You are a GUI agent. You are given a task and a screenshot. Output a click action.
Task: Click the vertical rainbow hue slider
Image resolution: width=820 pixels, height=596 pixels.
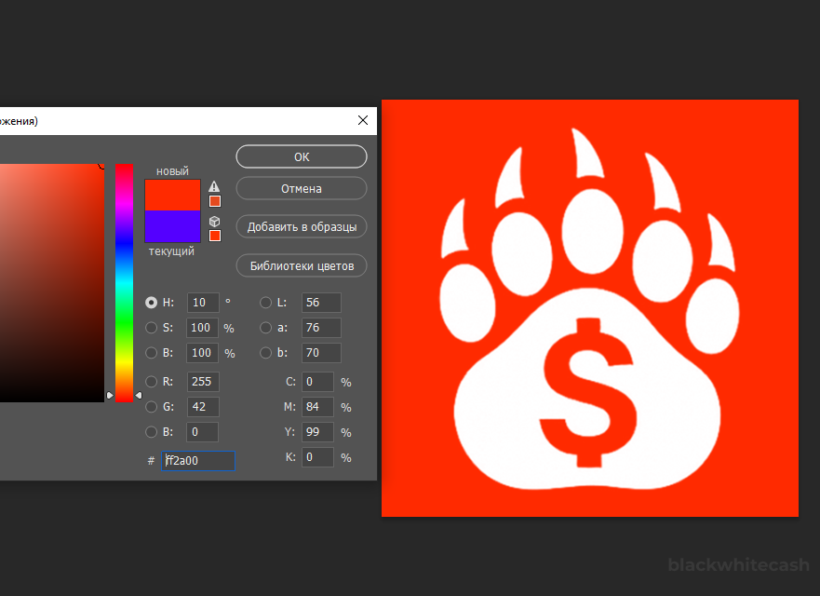click(124, 279)
